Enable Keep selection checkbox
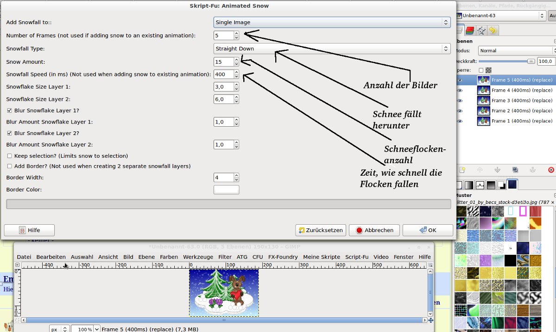 (x=10, y=156)
